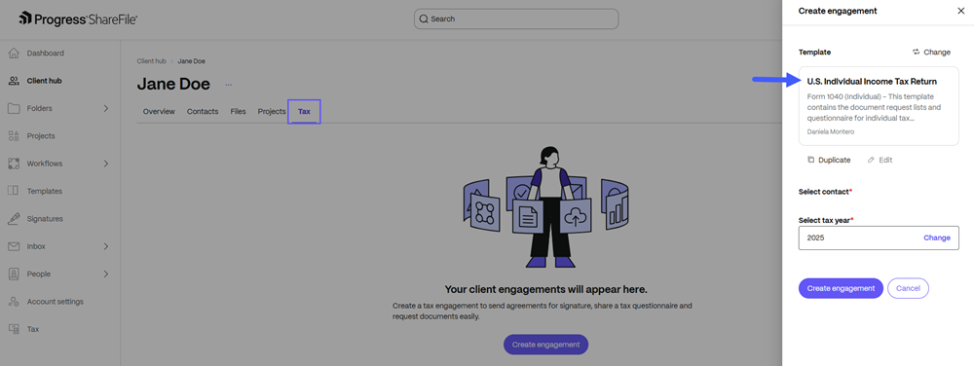Expand the People submenu chevron
The image size is (974, 366).
[105, 274]
